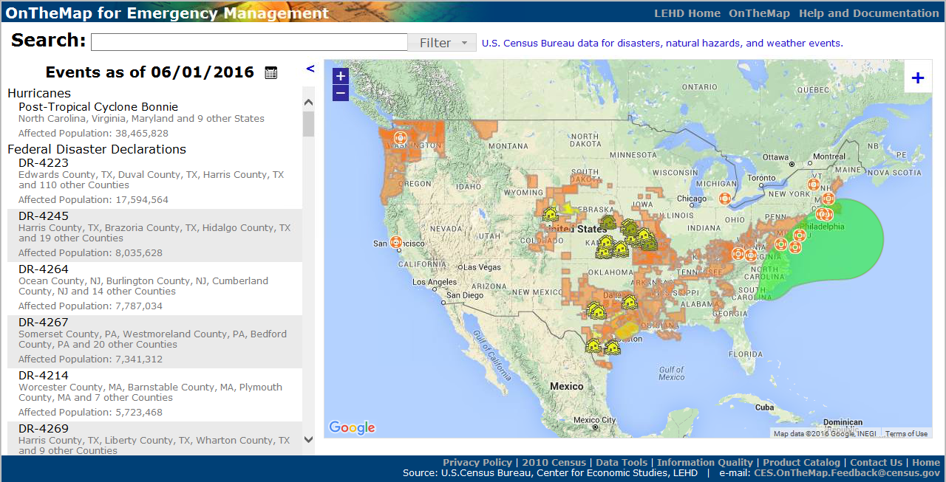This screenshot has width=946, height=482.
Task: Open the Contact Us footer link
Action: click(876, 463)
